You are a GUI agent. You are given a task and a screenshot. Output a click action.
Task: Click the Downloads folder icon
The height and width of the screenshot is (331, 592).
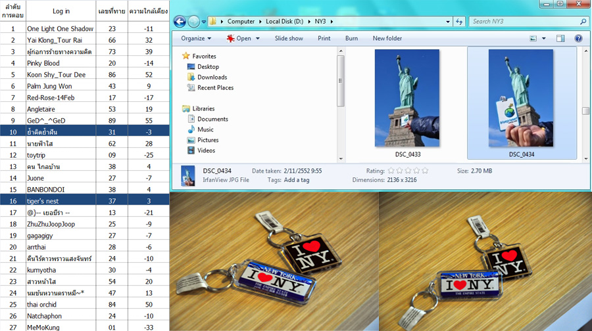191,77
